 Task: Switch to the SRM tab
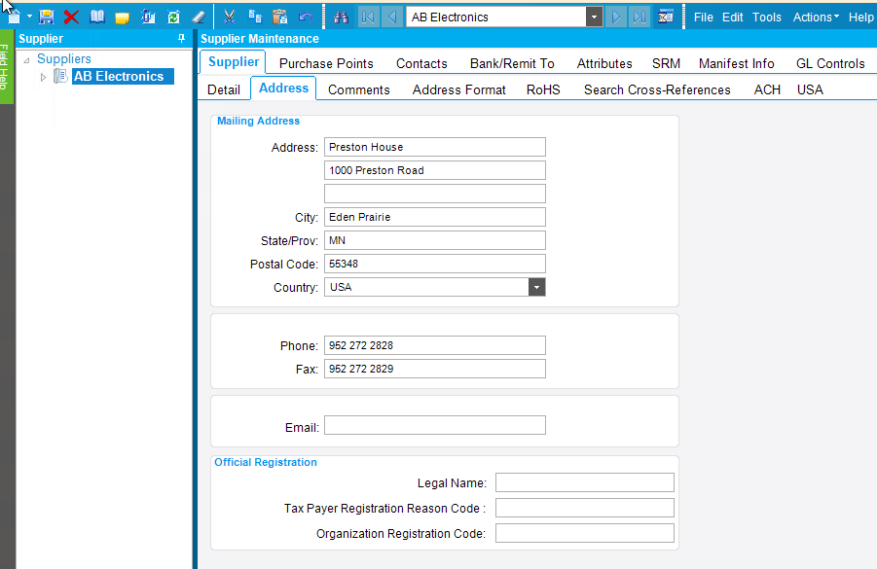tap(666, 64)
